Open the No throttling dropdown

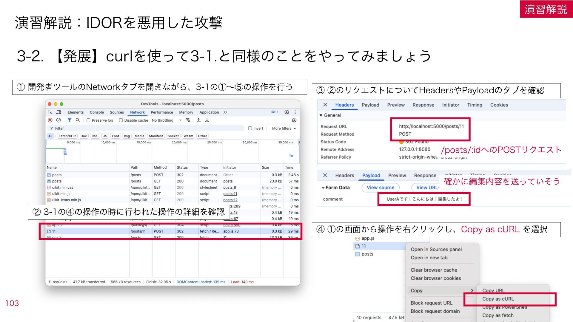pyautogui.click(x=167, y=120)
